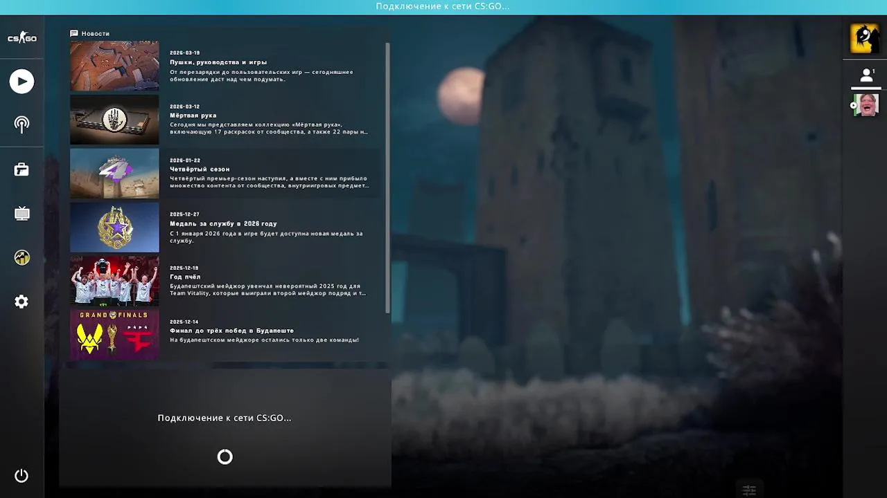
Task: Open Медаль за службу в 2026 году
Action: pyautogui.click(x=223, y=223)
